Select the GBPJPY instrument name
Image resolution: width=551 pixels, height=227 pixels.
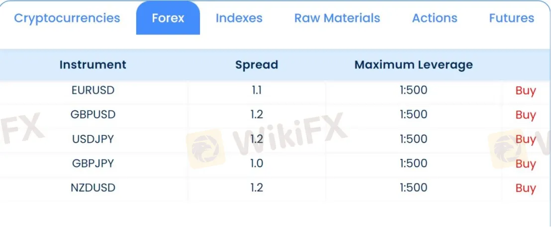(x=93, y=163)
